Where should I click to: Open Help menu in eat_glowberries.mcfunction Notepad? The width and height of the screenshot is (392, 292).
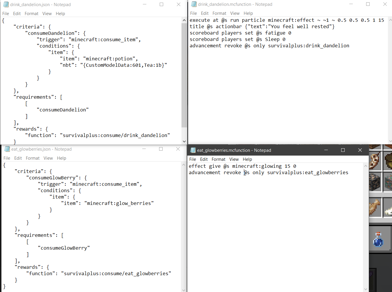[x=247, y=159]
